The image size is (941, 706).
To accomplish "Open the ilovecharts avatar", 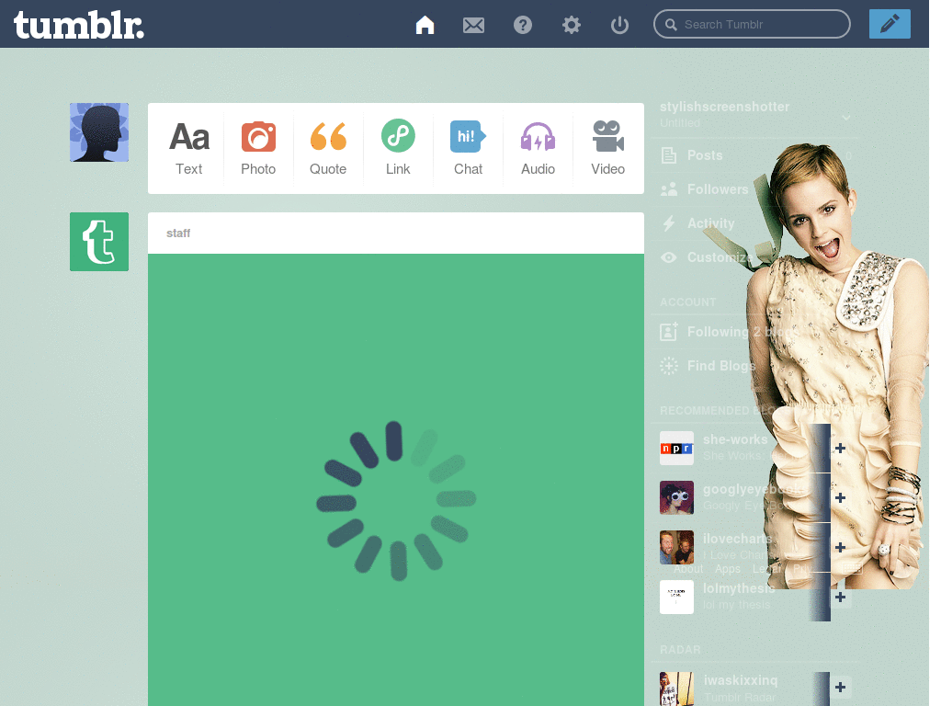I will coord(676,547).
